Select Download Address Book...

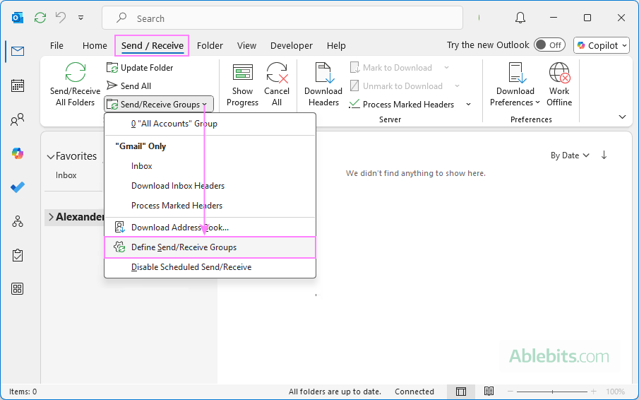point(210,228)
